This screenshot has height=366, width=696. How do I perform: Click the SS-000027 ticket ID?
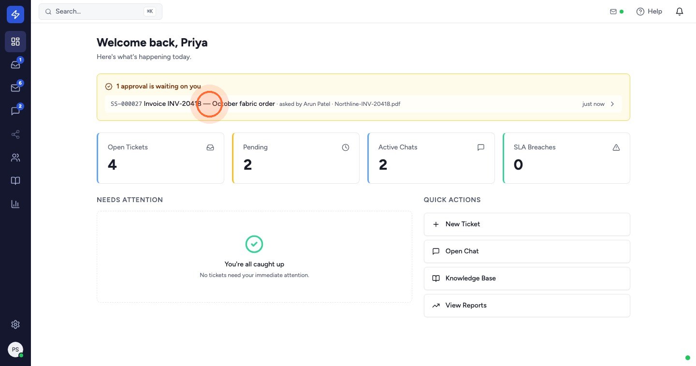tap(126, 104)
